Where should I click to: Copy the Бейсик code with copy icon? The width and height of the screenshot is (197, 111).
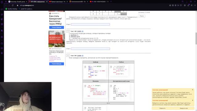coord(85,67)
